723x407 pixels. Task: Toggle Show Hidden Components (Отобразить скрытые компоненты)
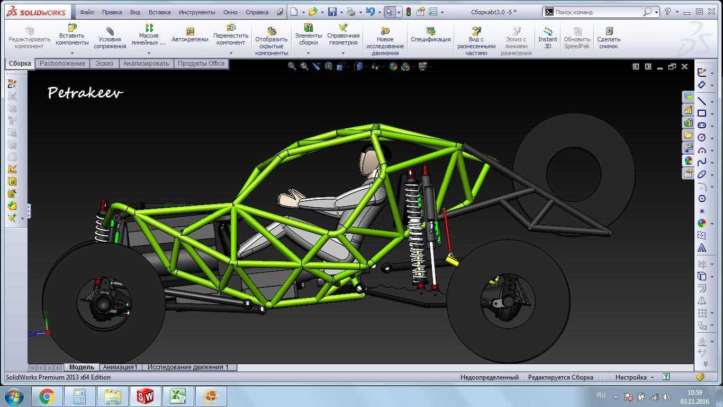pyautogui.click(x=271, y=32)
